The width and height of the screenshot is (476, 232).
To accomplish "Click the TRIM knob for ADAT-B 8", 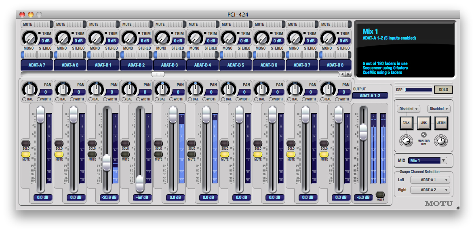I will pos(327,38).
